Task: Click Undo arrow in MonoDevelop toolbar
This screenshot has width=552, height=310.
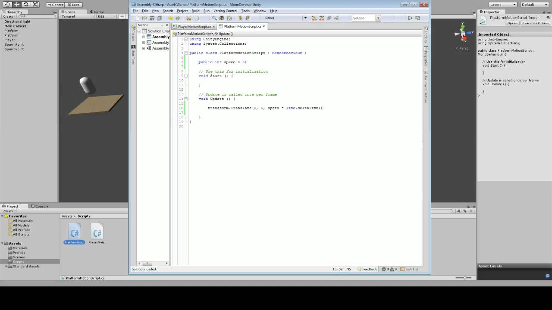Action: click(170, 18)
